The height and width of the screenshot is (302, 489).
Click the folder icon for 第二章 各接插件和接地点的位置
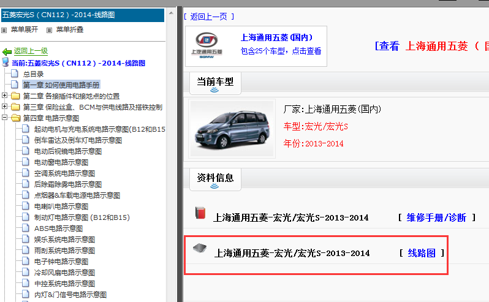(x=15, y=96)
